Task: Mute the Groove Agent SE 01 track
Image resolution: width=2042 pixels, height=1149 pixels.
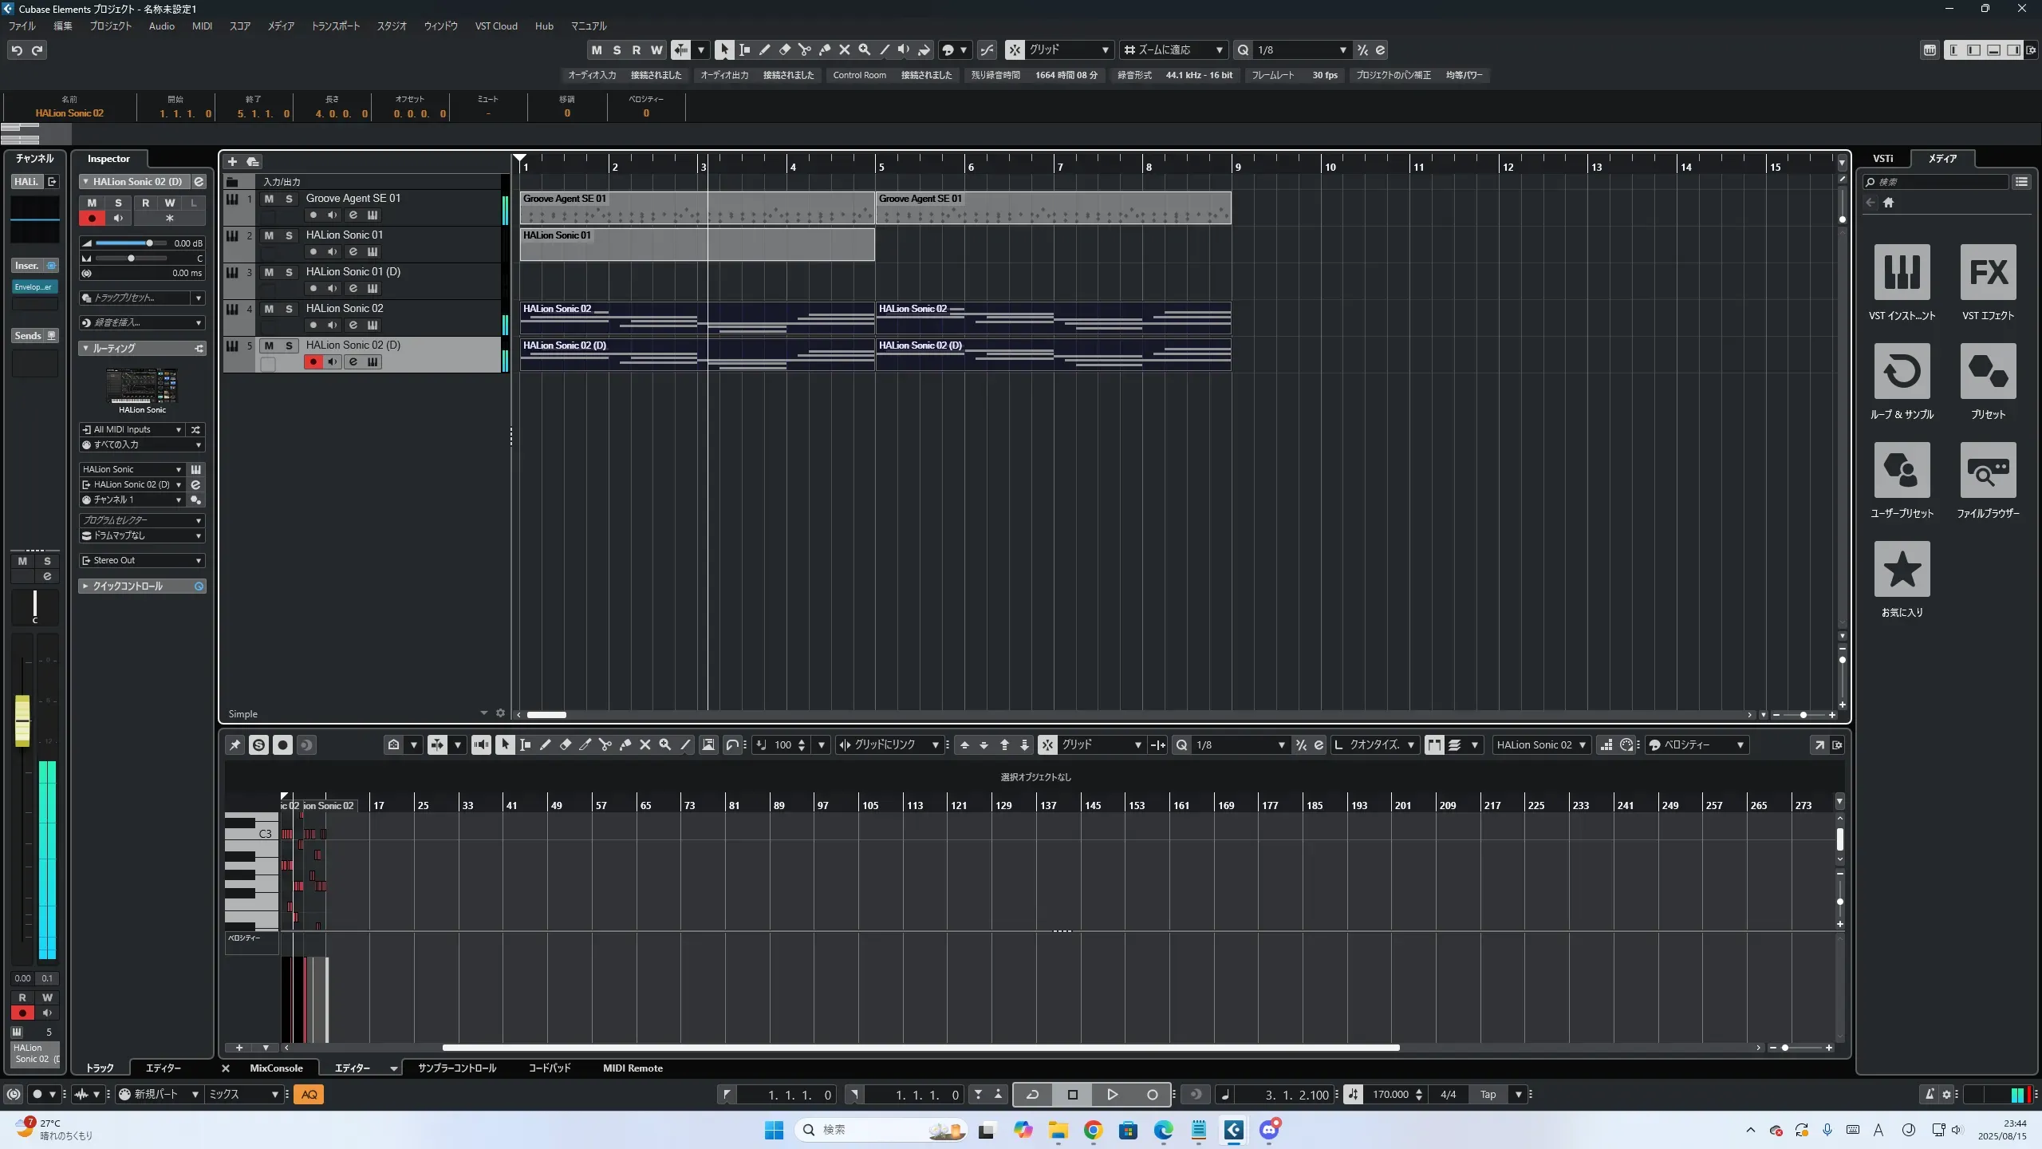Action: [269, 199]
